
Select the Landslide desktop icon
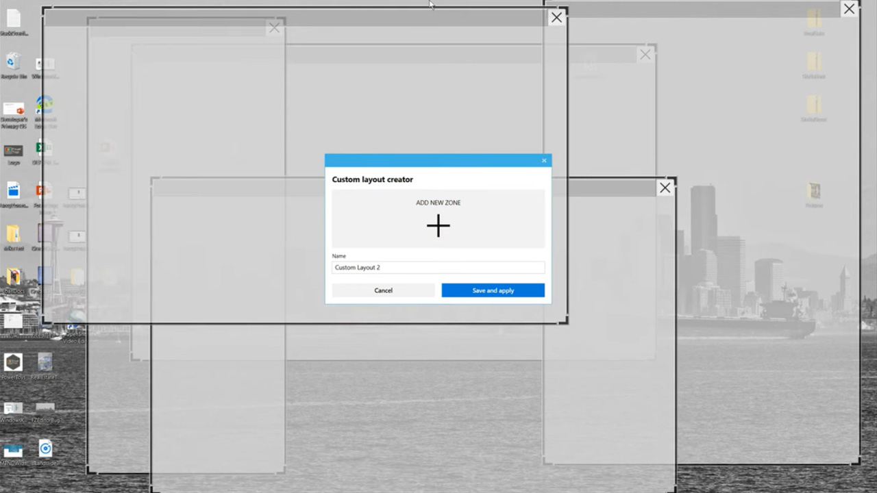45,449
